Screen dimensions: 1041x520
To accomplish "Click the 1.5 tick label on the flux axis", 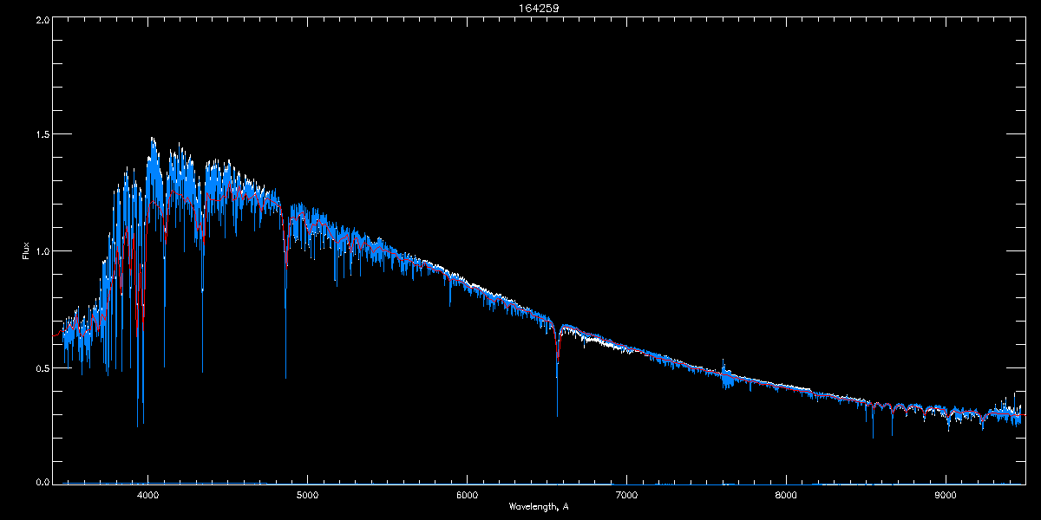I will [x=41, y=135].
